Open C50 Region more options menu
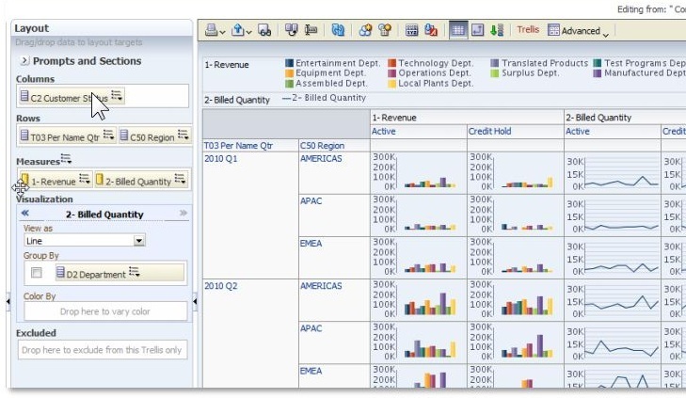The height and width of the screenshot is (398, 686). (x=183, y=135)
